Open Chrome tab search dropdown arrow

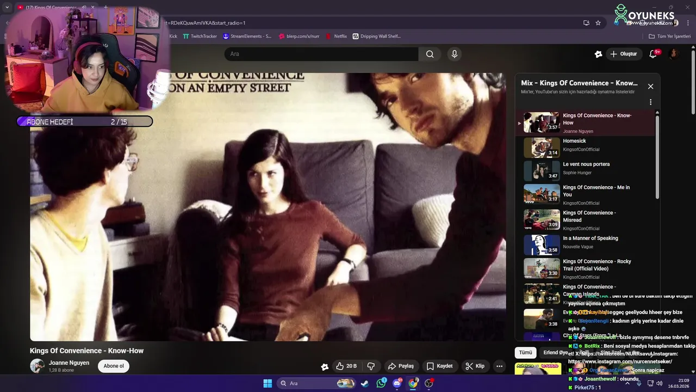(x=7, y=8)
